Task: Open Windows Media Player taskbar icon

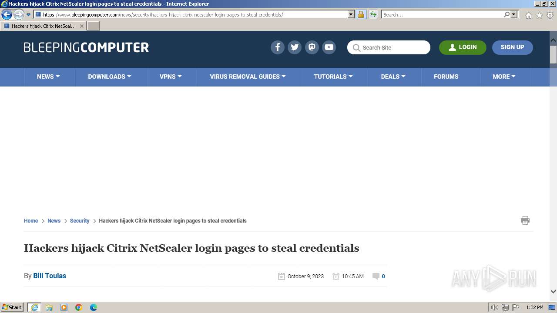Action: (64, 307)
